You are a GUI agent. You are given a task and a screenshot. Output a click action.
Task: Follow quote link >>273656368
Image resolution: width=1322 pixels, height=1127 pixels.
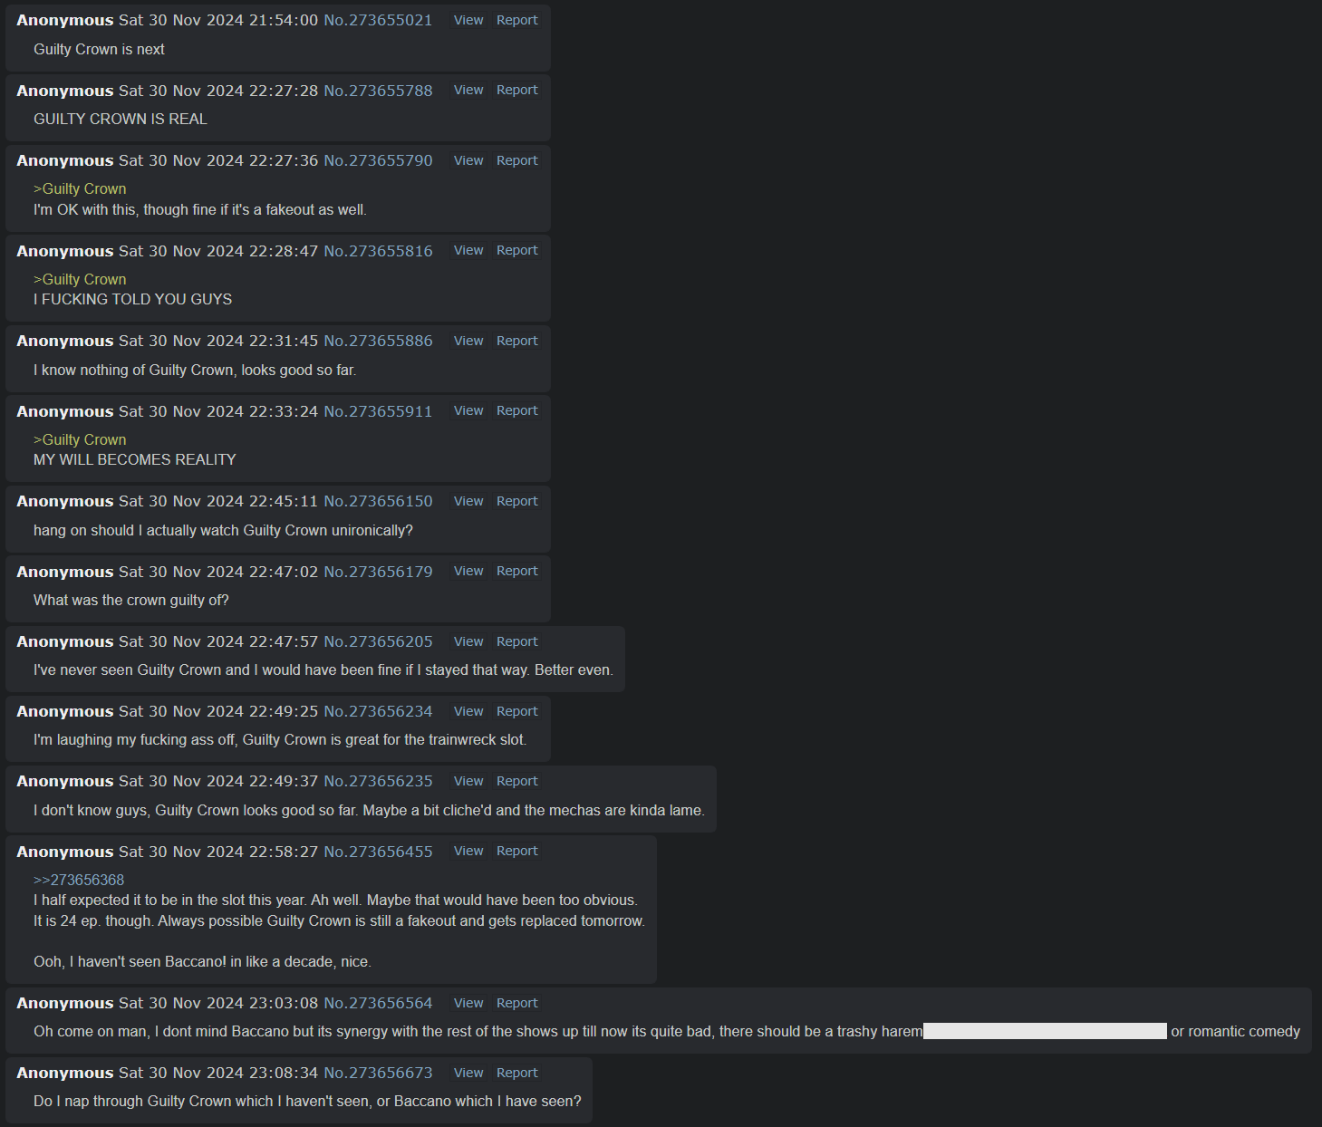[79, 880]
